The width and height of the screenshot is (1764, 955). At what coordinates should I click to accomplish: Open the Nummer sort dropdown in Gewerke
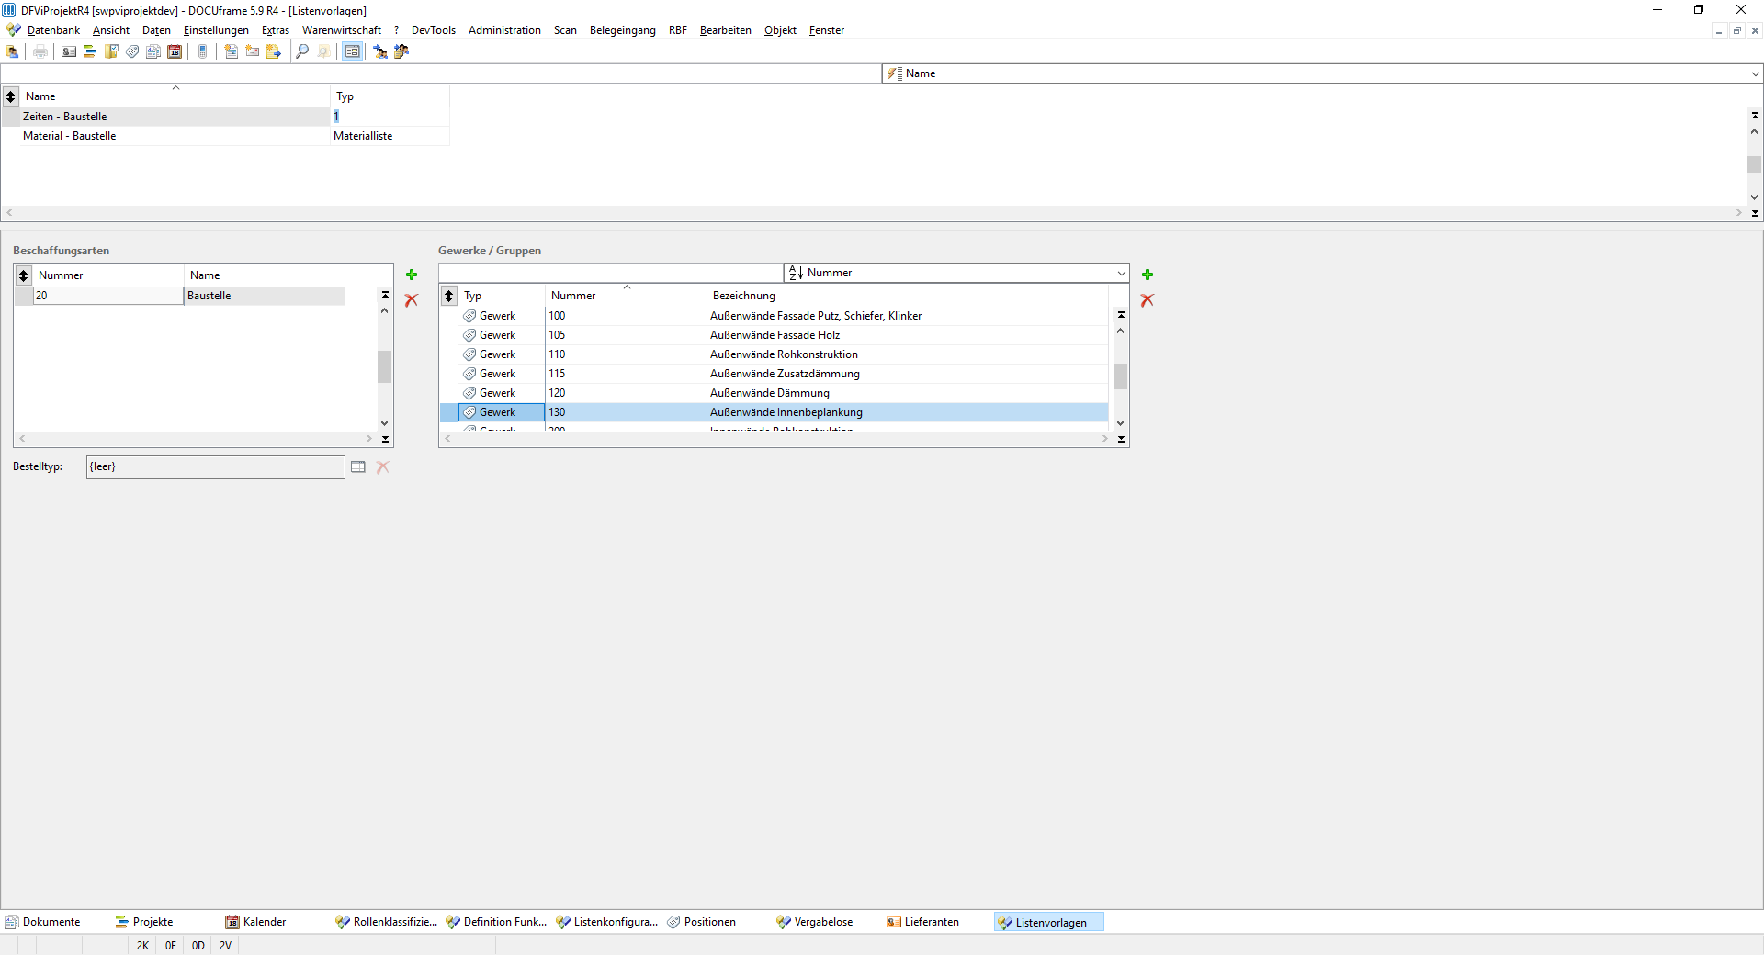point(1121,273)
